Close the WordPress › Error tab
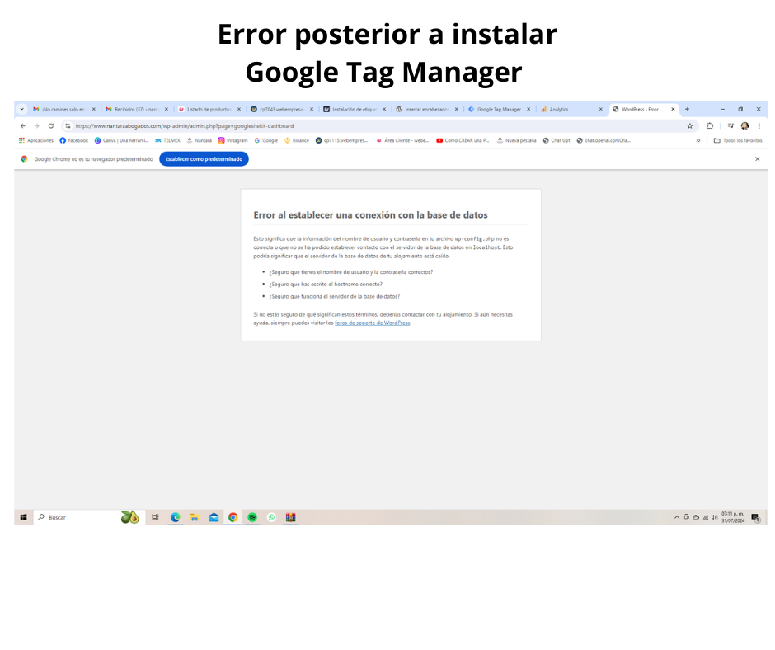The width and height of the screenshot is (775, 650). click(673, 110)
